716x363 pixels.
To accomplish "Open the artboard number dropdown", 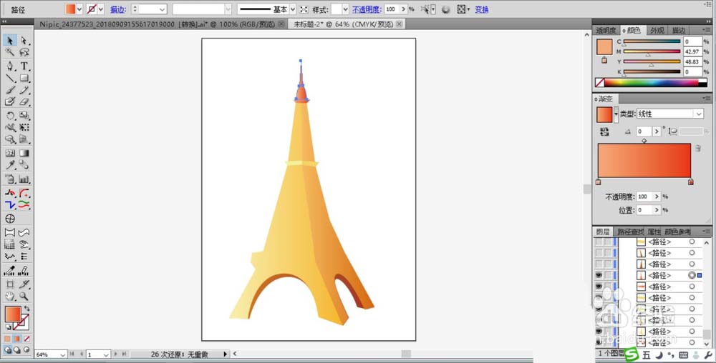I will click(x=106, y=354).
